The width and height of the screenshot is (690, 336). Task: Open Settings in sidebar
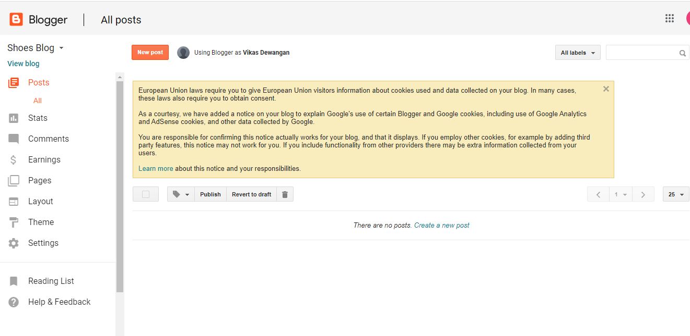tap(43, 243)
